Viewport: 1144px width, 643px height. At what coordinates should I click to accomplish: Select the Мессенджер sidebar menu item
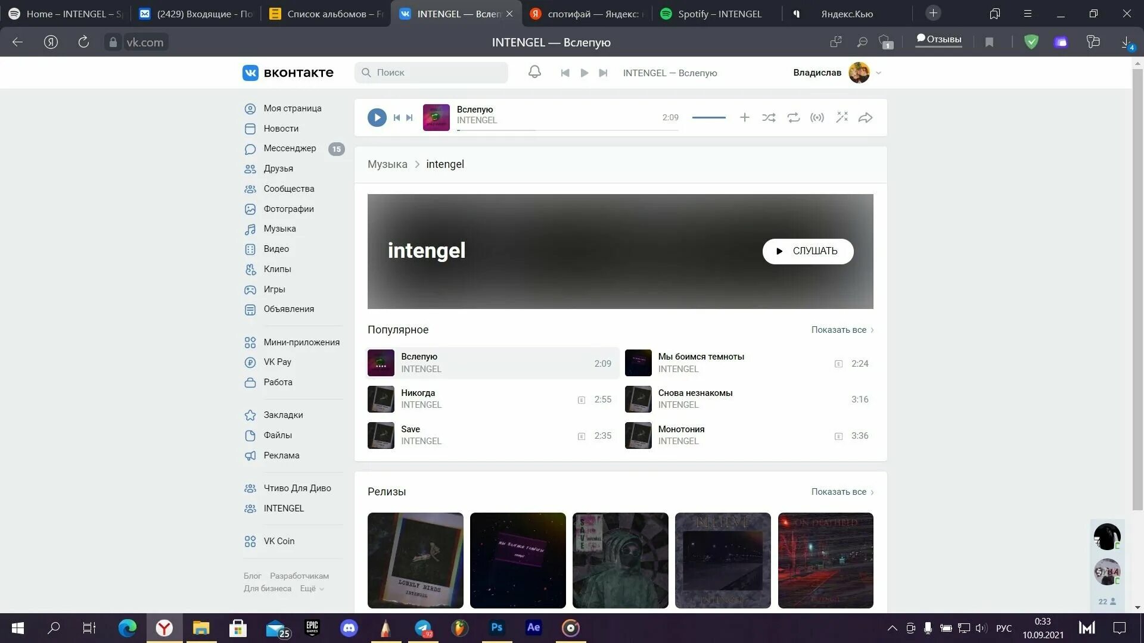(x=290, y=148)
